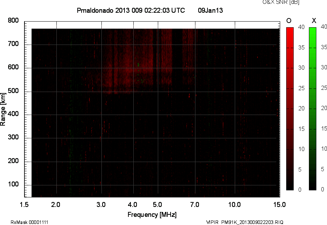Select the 'O&X SNR [dB]' colorbar heading
The width and height of the screenshot is (327, 225).
(281, 2)
